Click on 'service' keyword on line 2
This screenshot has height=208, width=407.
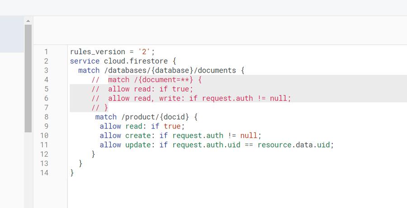click(85, 61)
